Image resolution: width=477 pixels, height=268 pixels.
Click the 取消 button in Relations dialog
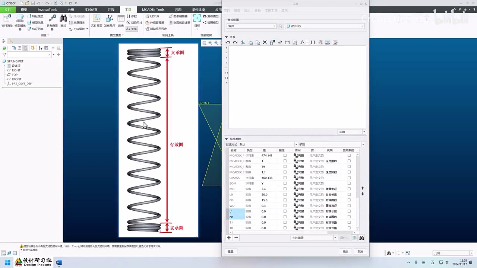(x=360, y=252)
